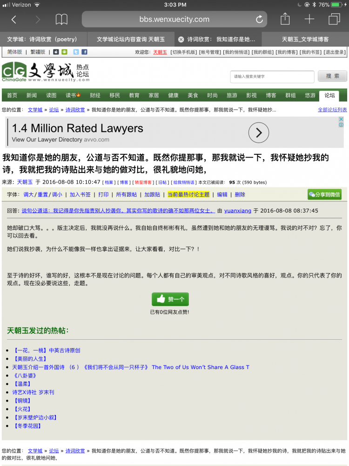Open Safari bookmarks book icon
The height and width of the screenshot is (466, 349).
(x=61, y=20)
